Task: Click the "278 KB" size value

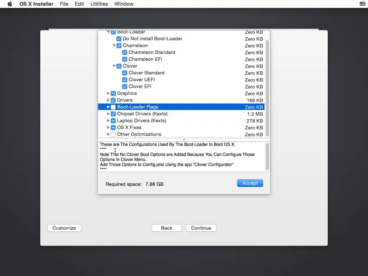Action: pos(255,121)
